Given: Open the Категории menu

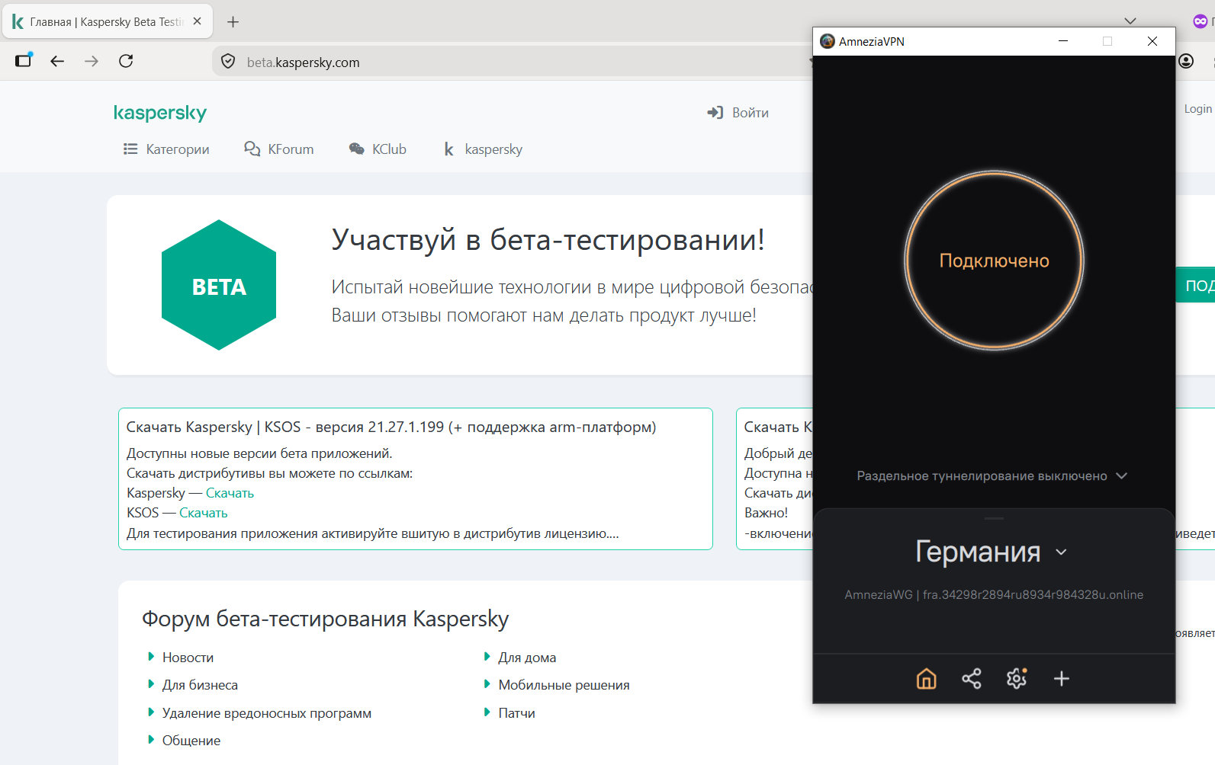Looking at the screenshot, I should pos(166,149).
